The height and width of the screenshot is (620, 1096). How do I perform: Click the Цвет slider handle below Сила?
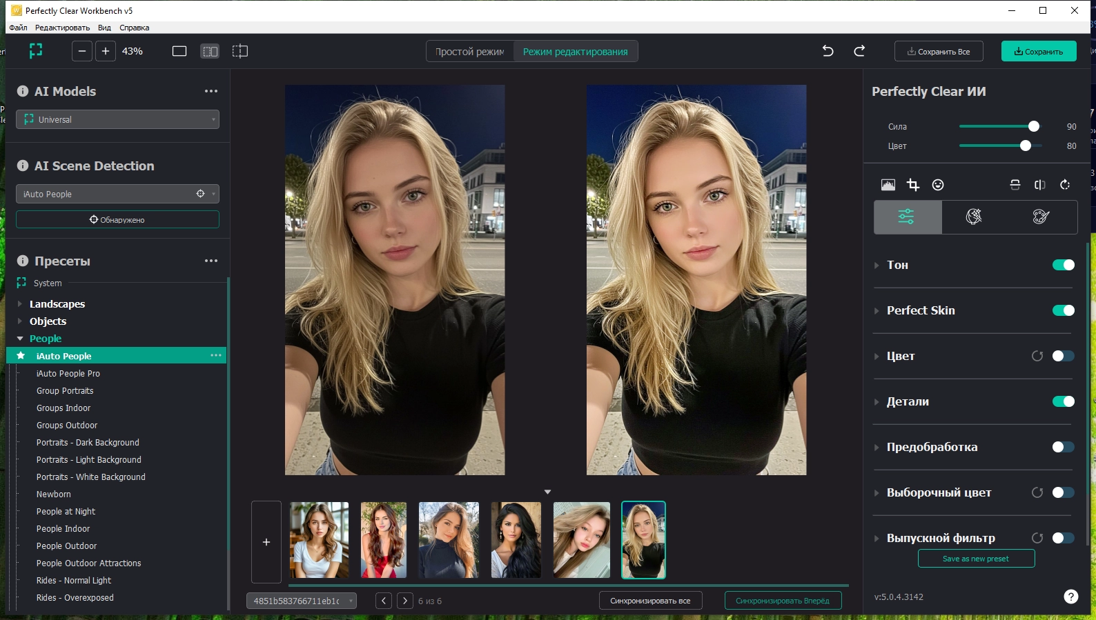tap(1026, 146)
